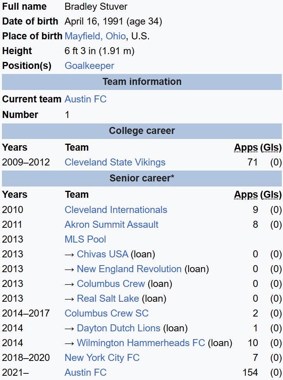Click Dayton Dutch Lions link

[x=118, y=328]
